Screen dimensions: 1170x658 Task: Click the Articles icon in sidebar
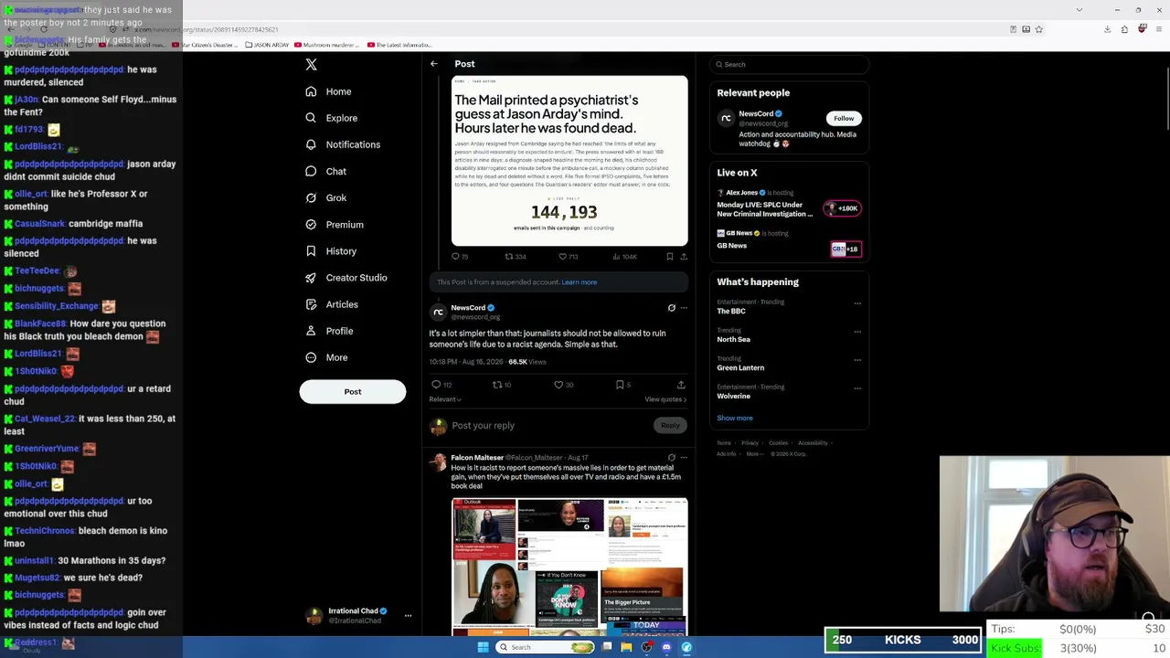pos(311,304)
